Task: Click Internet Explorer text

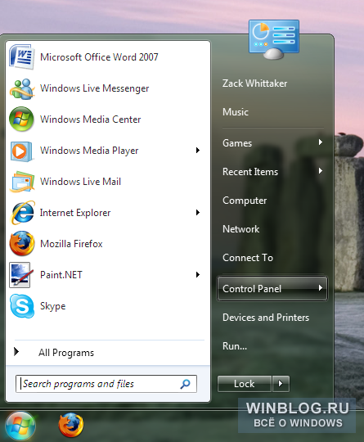Action: click(75, 213)
